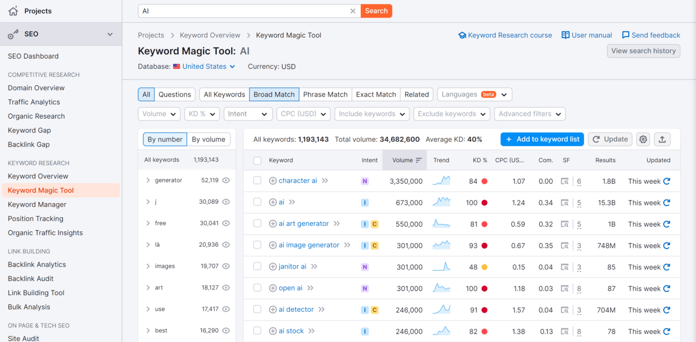Click the yellow KD dot for janitor ai
The width and height of the screenshot is (696, 342).
484,267
